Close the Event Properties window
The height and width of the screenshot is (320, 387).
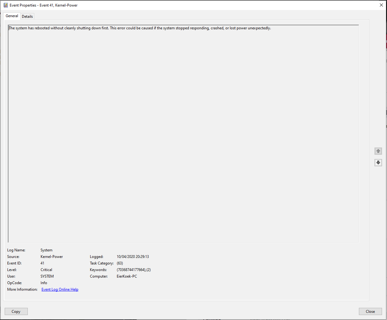381,5
